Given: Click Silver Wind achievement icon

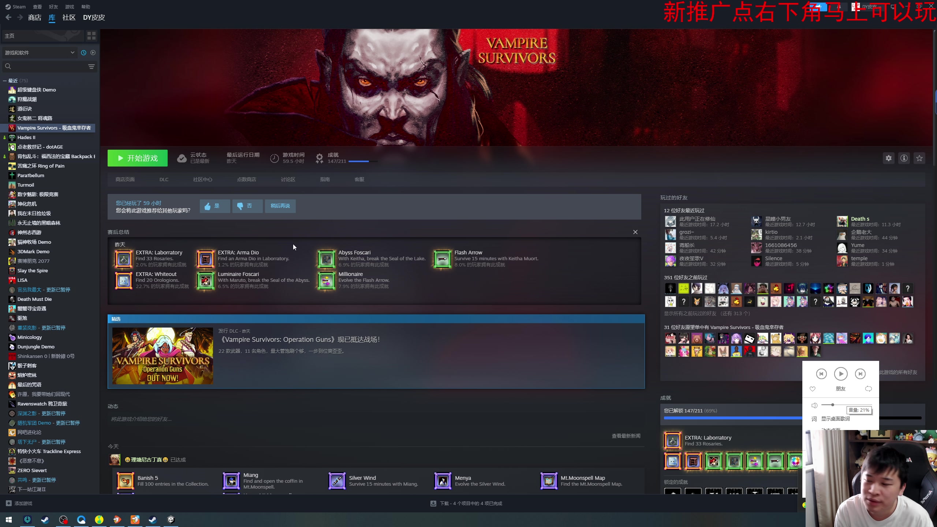Looking at the screenshot, I should (337, 481).
